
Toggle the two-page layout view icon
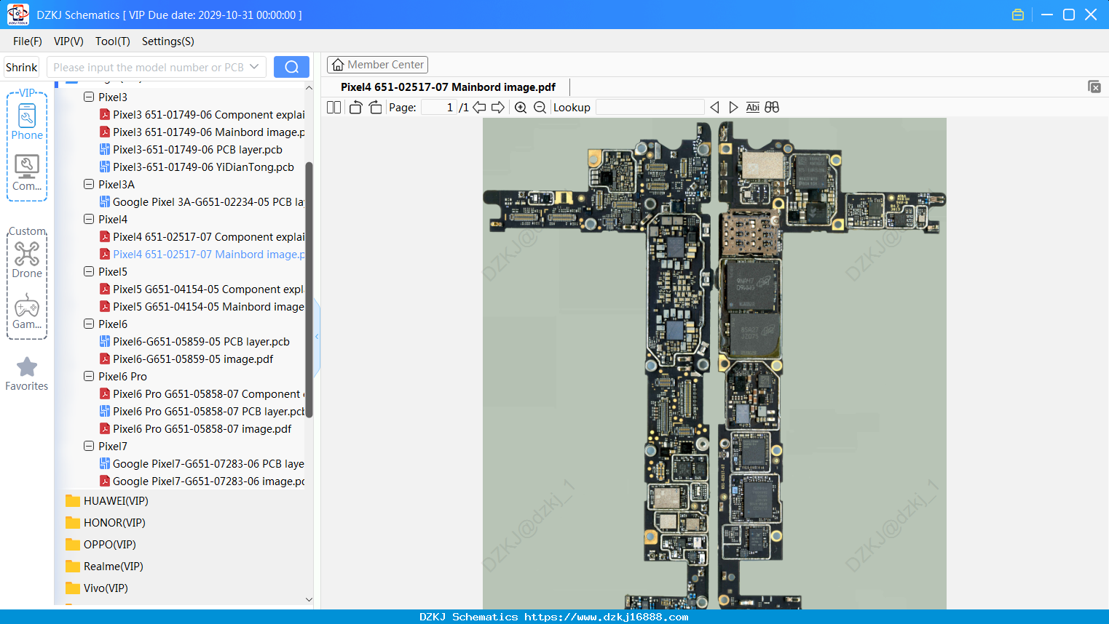point(334,108)
